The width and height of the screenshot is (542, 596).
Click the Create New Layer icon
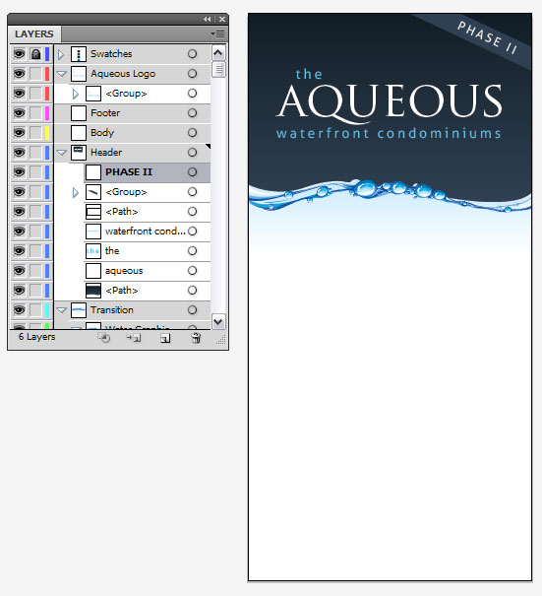tap(165, 338)
